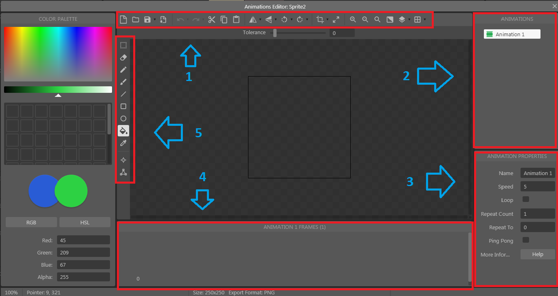Switch color panel to RGB mode
Screen dimensions: 558x296
pos(31,222)
